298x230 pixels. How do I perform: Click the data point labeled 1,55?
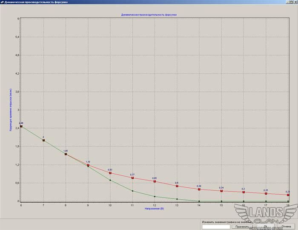[66, 154]
